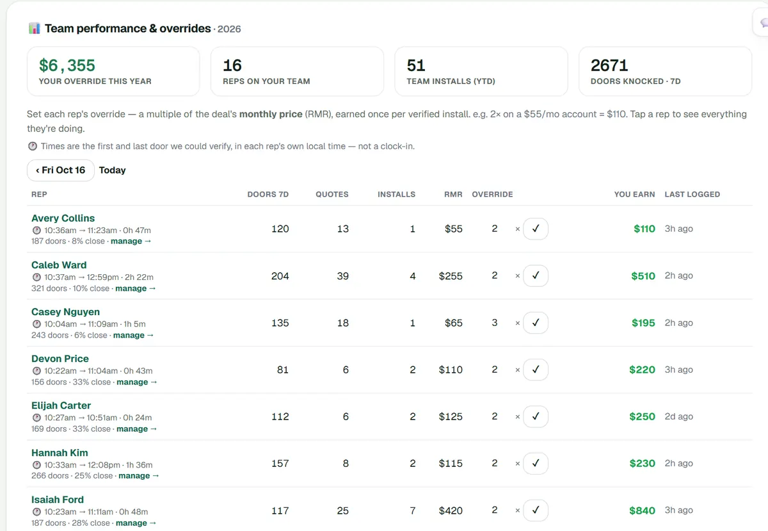This screenshot has width=768, height=531.
Task: Edit Casey Nguyen's override value of 3
Action: click(x=494, y=323)
